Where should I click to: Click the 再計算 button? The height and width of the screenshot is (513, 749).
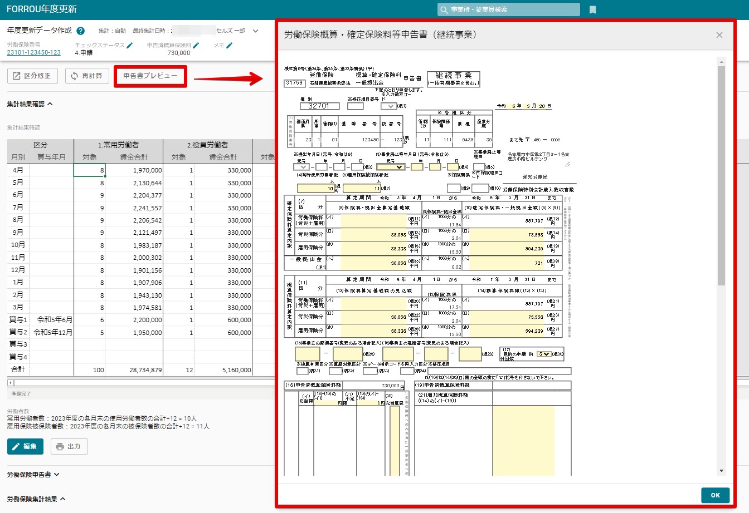click(87, 76)
